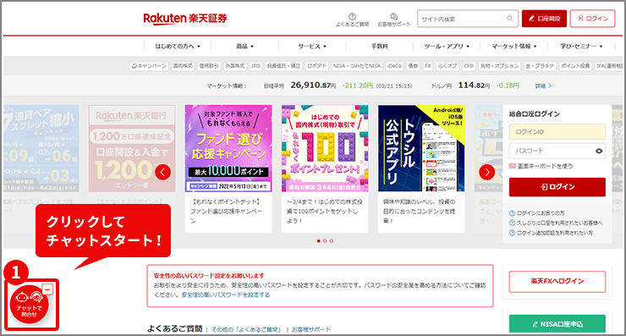Viewport: 626px width, 336px height.
Task: Select the 投資信託・積立 quick tag
Action: tap(283, 66)
